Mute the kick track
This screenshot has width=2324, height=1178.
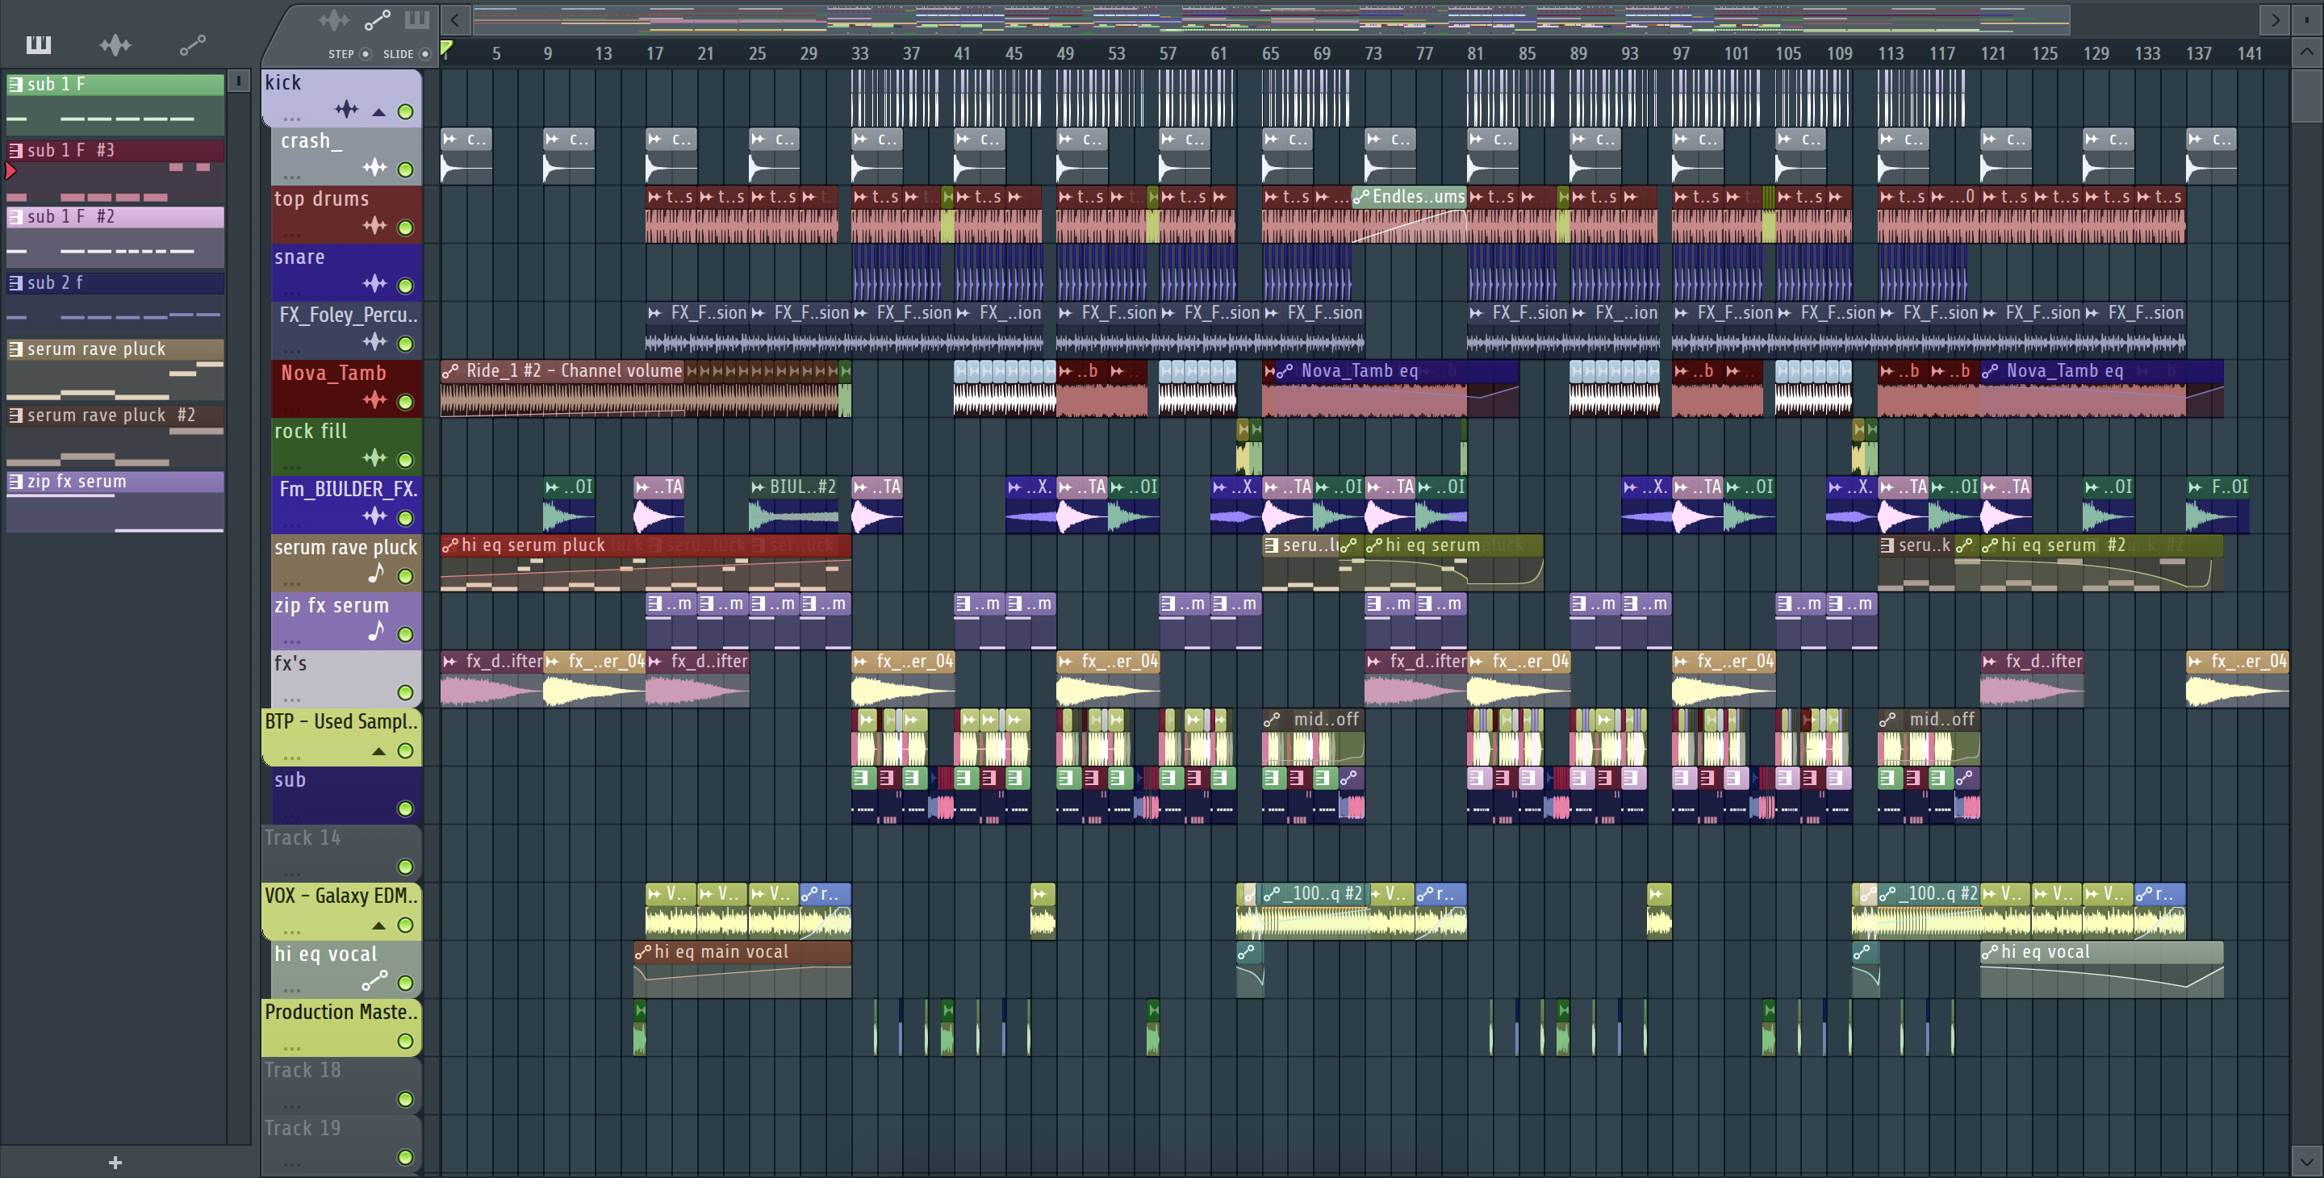click(x=406, y=112)
